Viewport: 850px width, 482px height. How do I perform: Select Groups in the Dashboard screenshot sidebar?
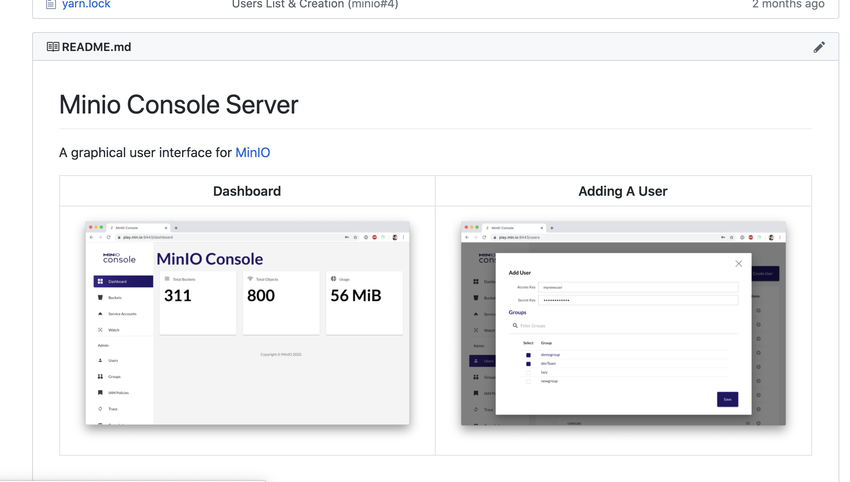coord(114,377)
